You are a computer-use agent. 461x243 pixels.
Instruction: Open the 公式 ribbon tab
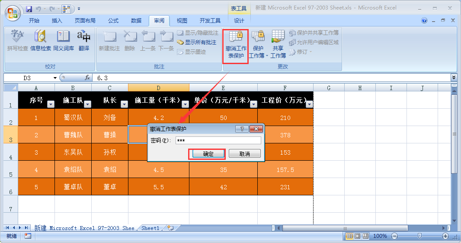pyautogui.click(x=113, y=21)
